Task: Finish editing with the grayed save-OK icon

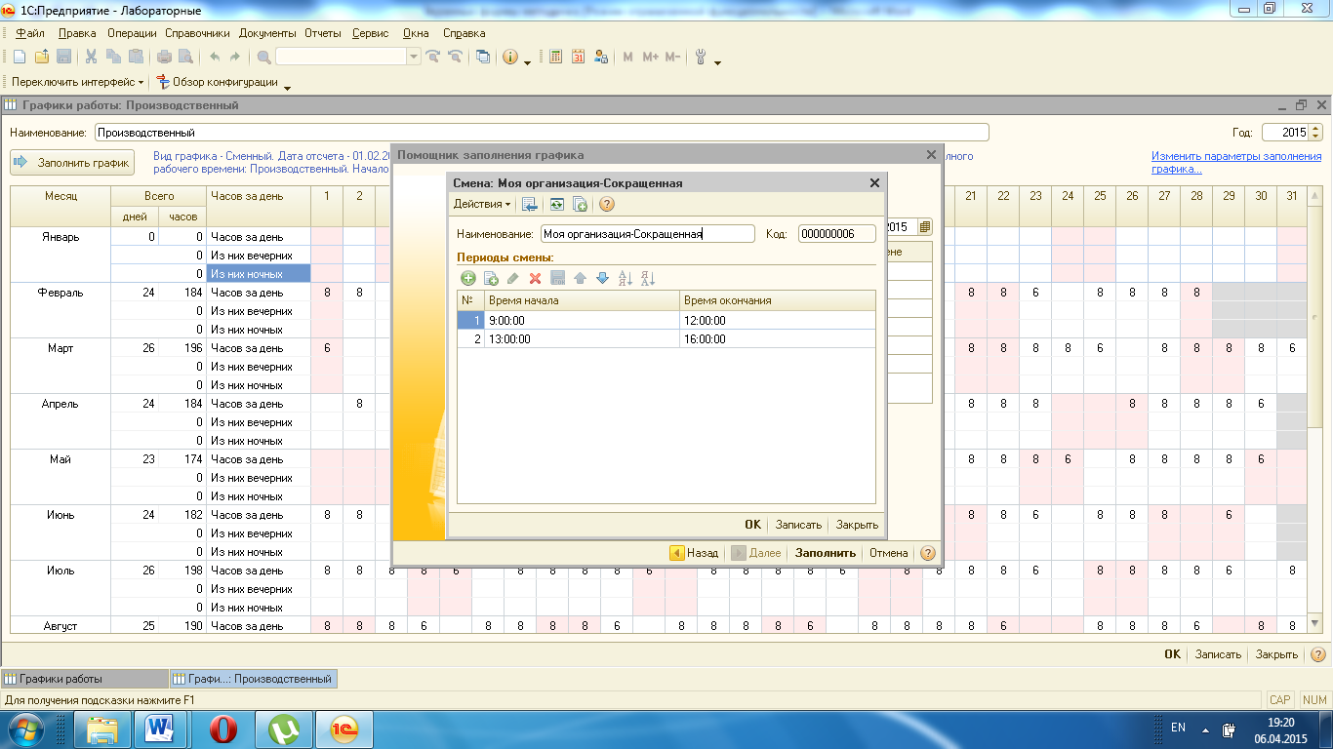Action: pyautogui.click(x=557, y=278)
